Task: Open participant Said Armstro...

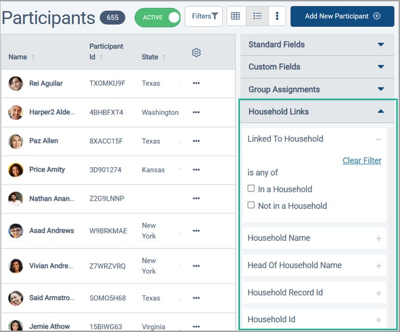Action: pyautogui.click(x=52, y=298)
